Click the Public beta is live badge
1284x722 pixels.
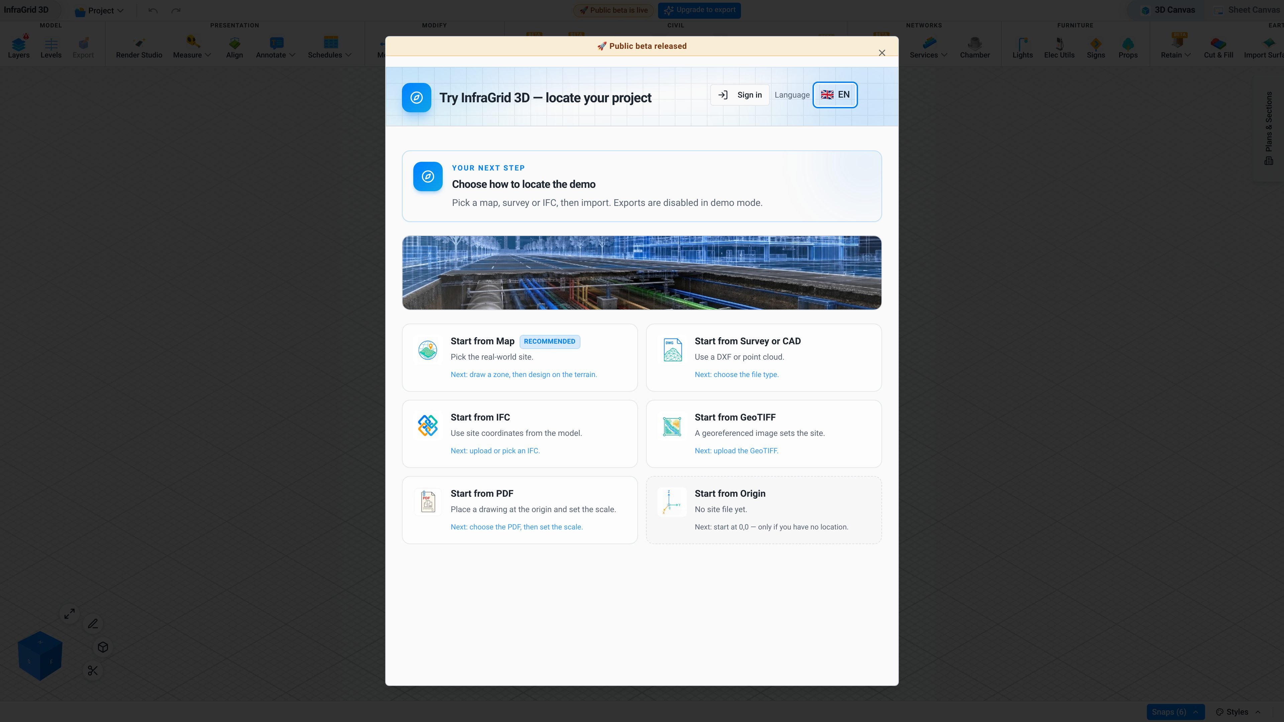coord(613,10)
